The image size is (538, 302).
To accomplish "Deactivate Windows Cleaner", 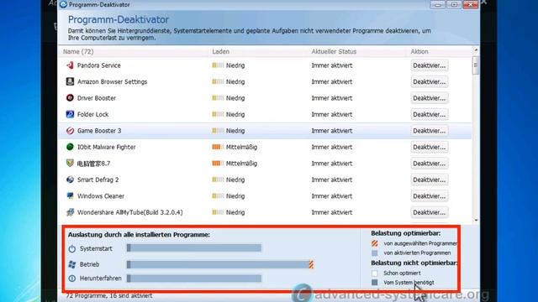I will [x=430, y=196].
